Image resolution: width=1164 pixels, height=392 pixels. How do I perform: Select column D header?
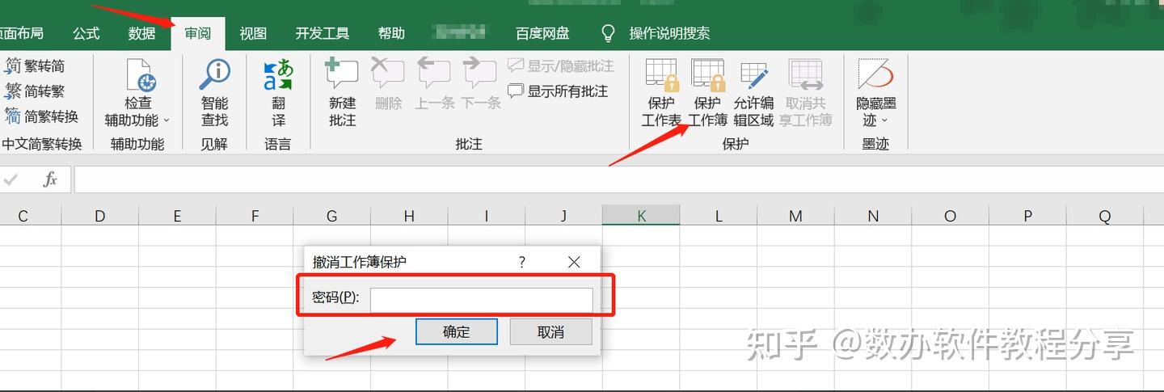click(99, 216)
